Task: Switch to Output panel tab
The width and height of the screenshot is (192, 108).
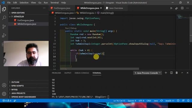Action: 68,73
